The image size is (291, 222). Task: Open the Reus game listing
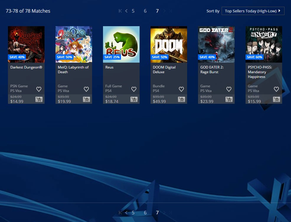click(x=121, y=44)
